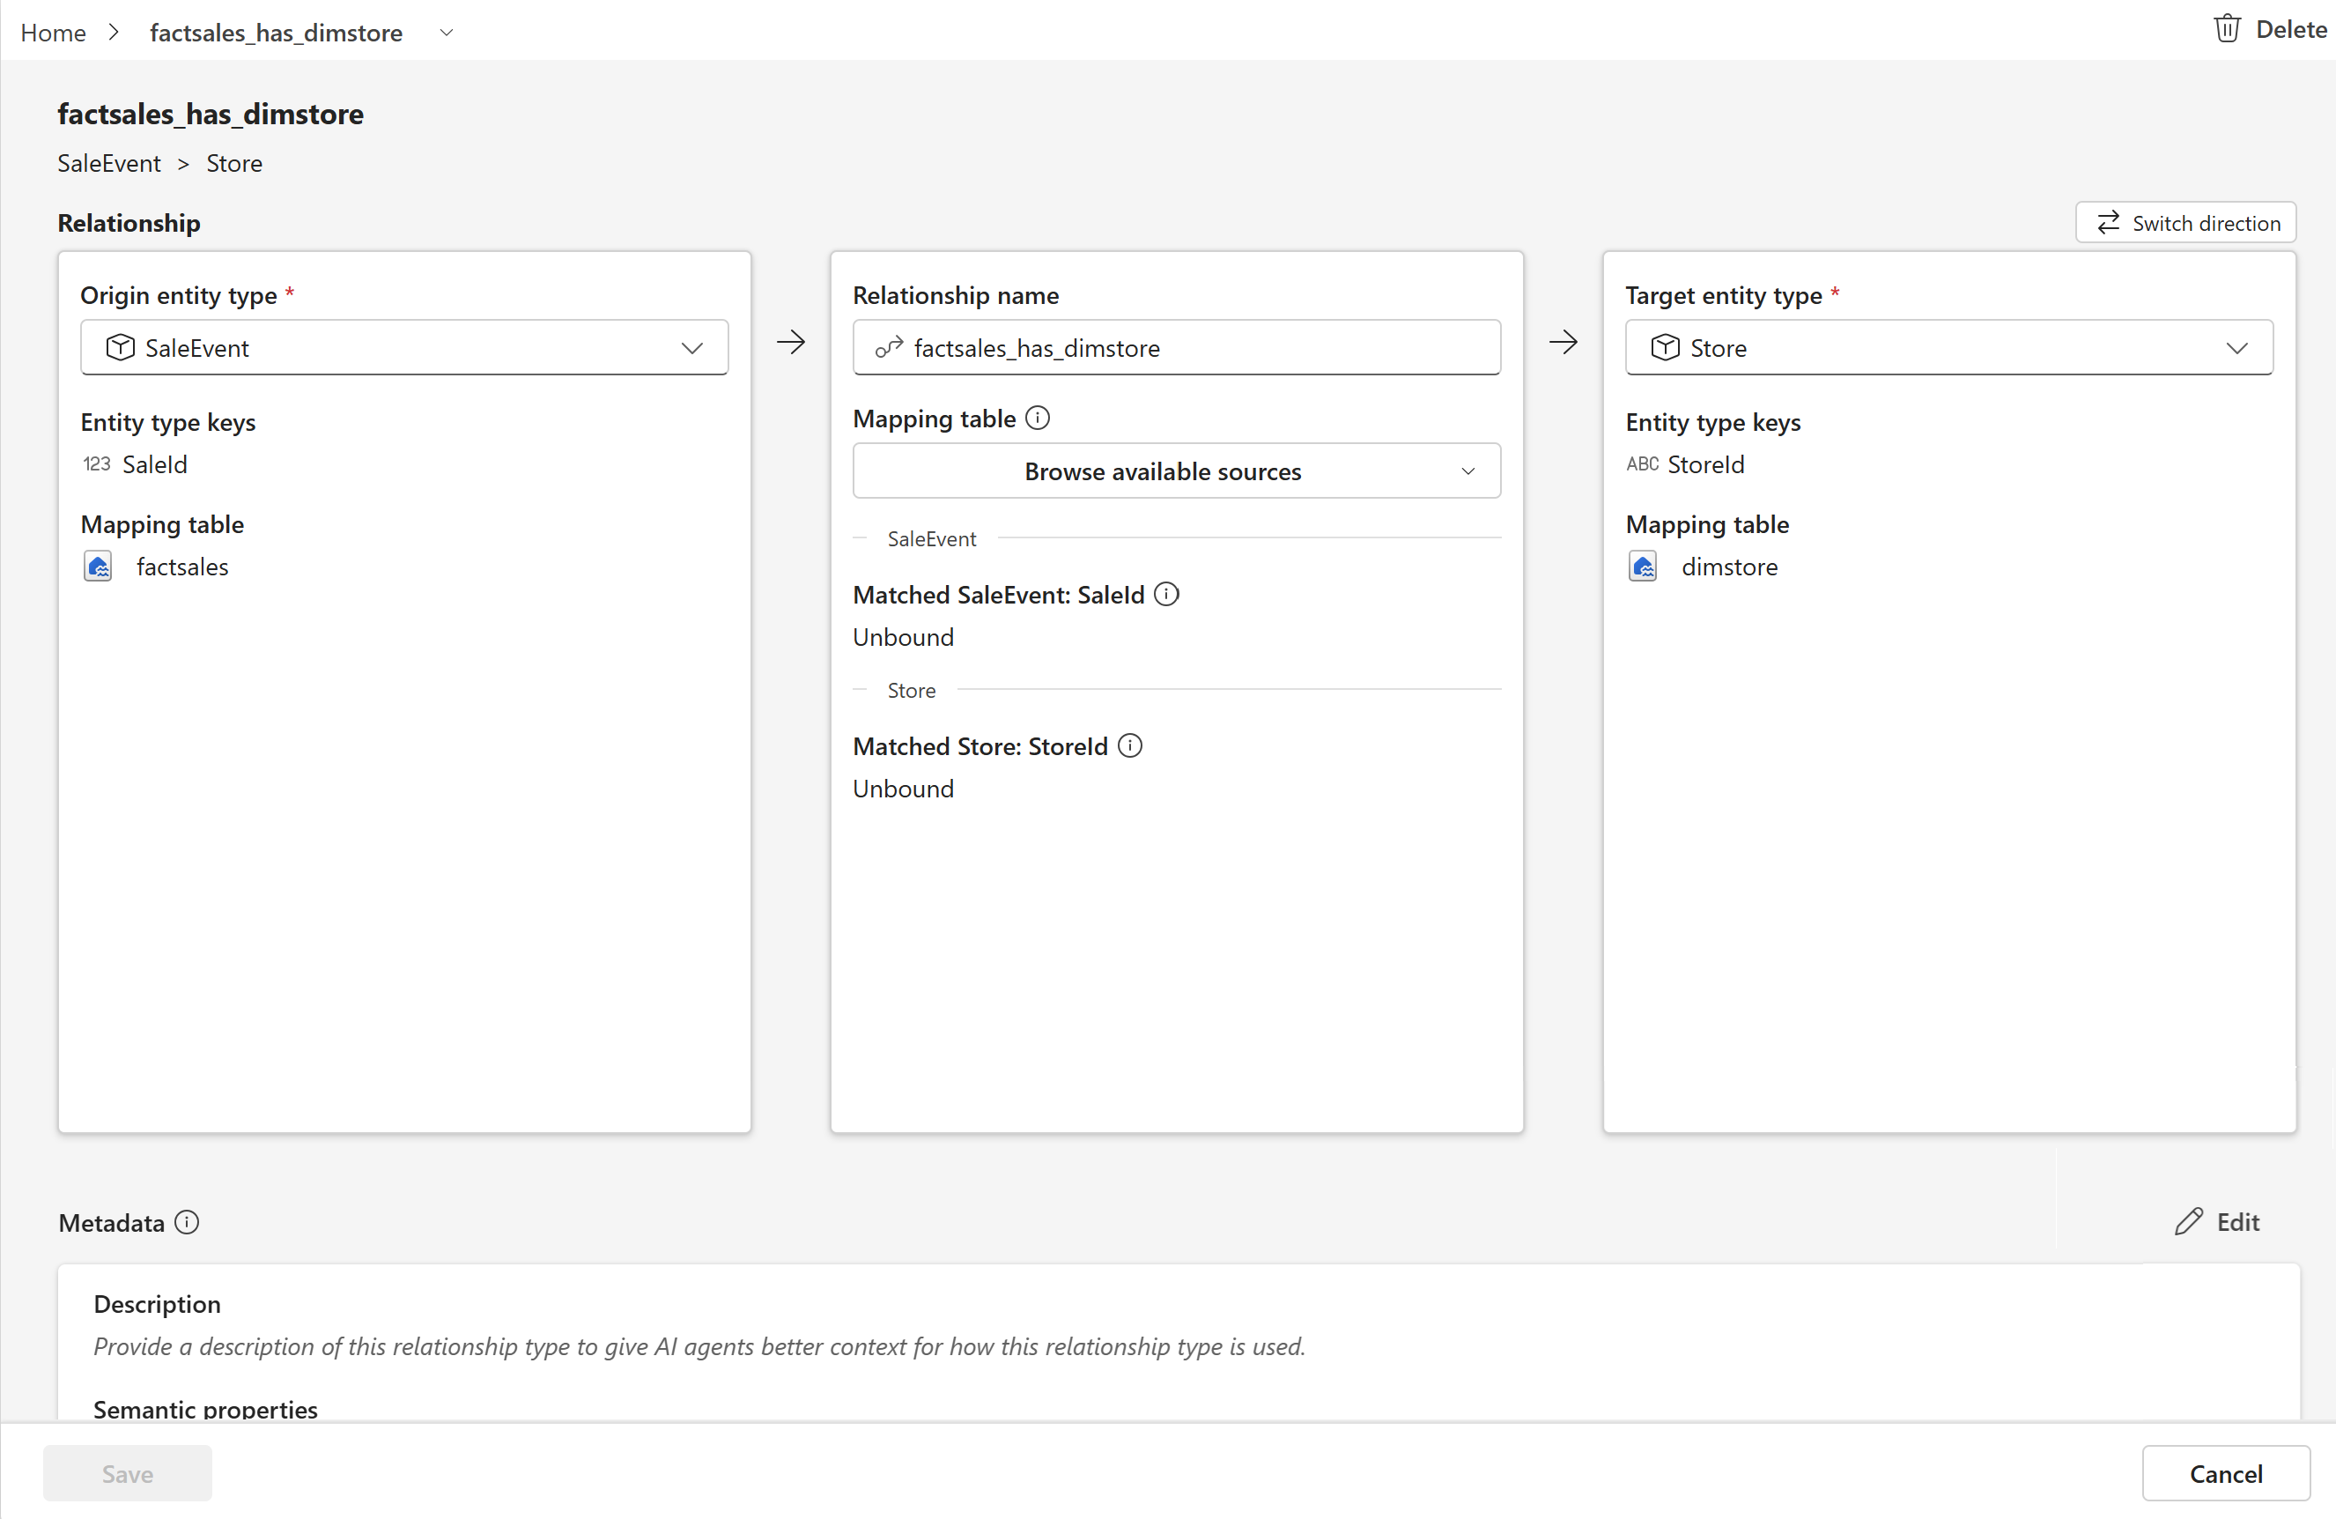
Task: Click the Semantic properties heading
Action: (205, 1409)
